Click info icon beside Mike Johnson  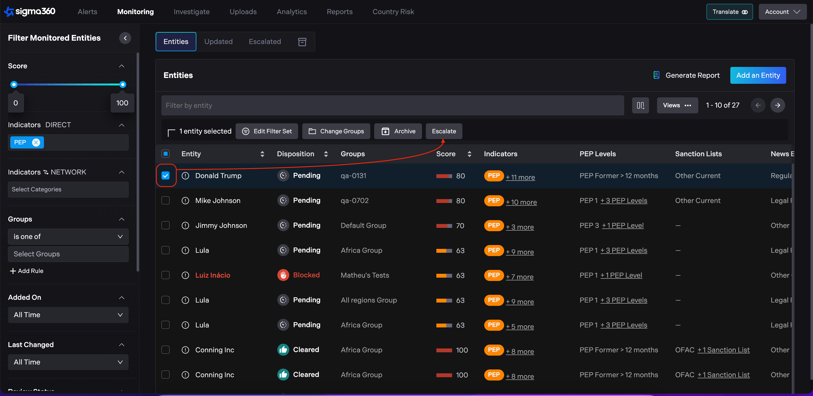pyautogui.click(x=185, y=201)
